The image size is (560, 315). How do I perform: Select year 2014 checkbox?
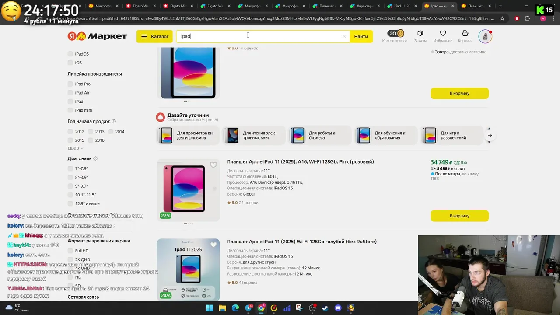pyautogui.click(x=111, y=131)
